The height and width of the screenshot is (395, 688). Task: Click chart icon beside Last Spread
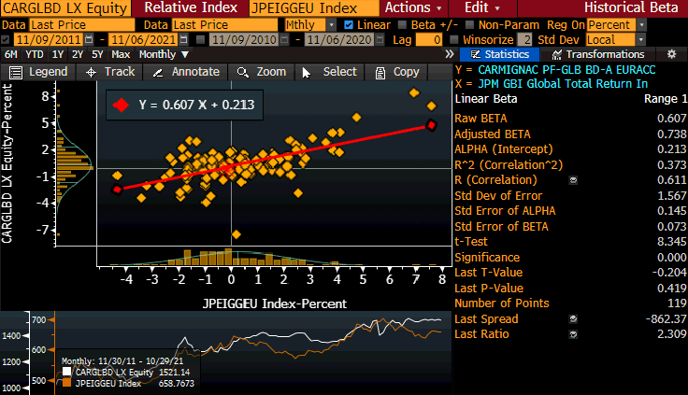(573, 319)
